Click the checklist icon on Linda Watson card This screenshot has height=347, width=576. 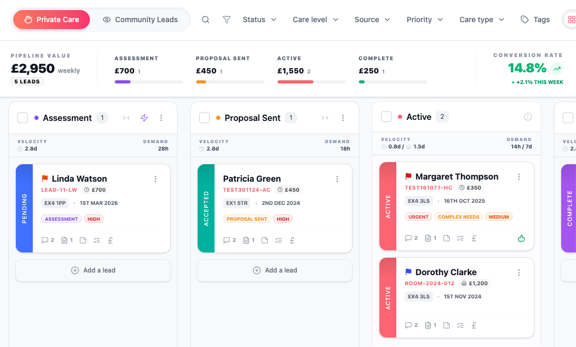97,240
